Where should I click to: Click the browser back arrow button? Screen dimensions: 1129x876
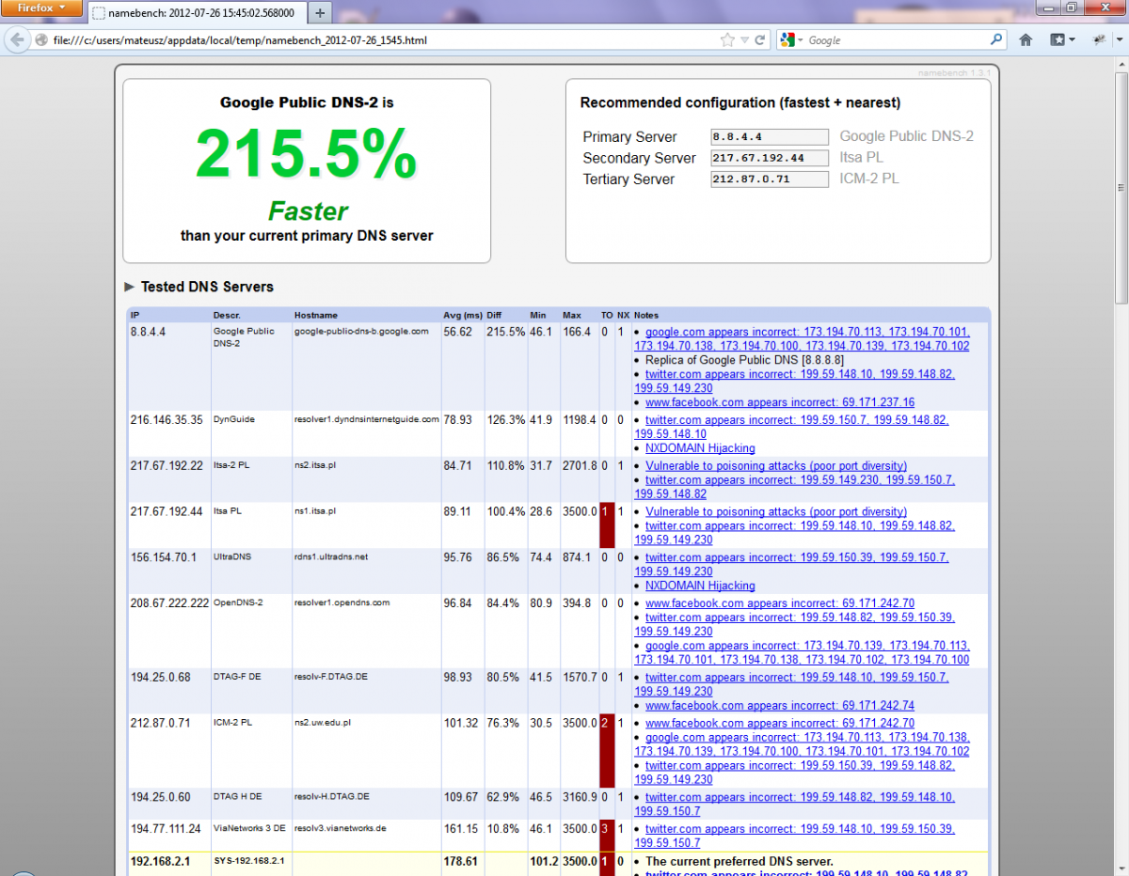point(17,40)
